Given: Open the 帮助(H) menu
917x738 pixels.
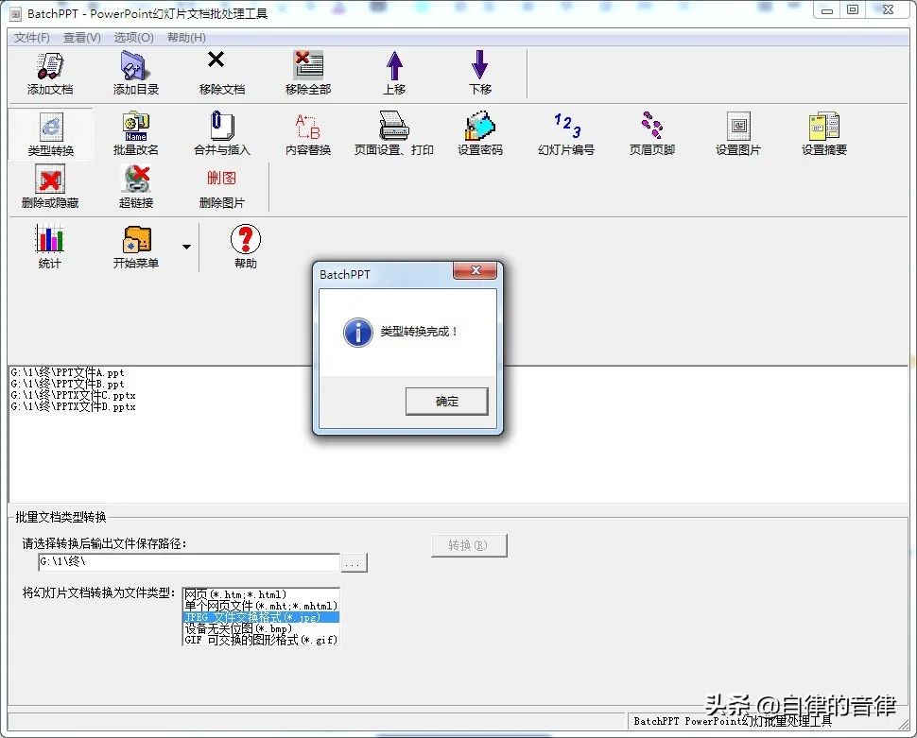Looking at the screenshot, I should point(186,38).
